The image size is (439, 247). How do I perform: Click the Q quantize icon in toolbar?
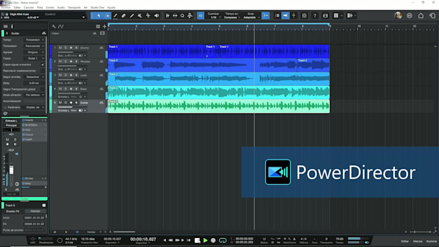(182, 16)
